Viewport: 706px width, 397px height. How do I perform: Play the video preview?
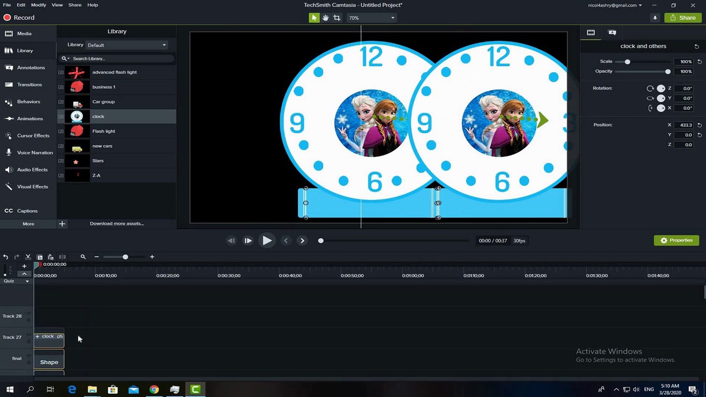coord(267,240)
